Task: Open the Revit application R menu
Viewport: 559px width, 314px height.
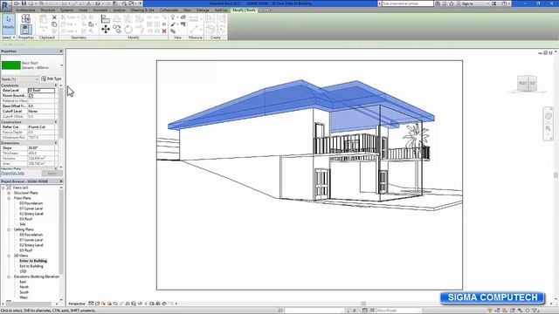Action: (6, 6)
